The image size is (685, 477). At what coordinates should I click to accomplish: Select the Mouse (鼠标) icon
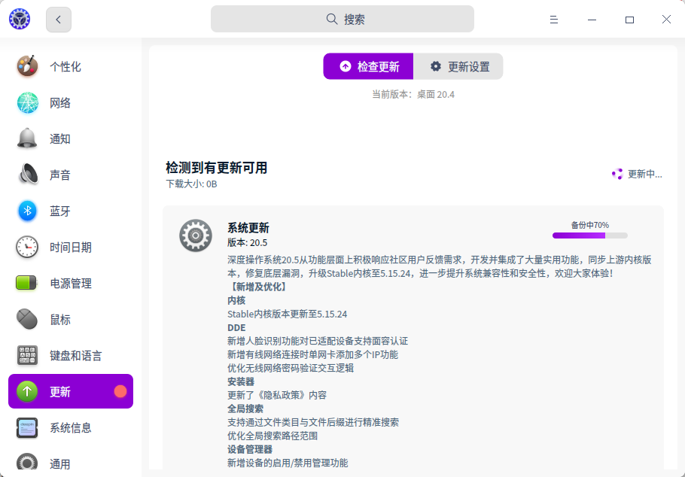pos(28,320)
